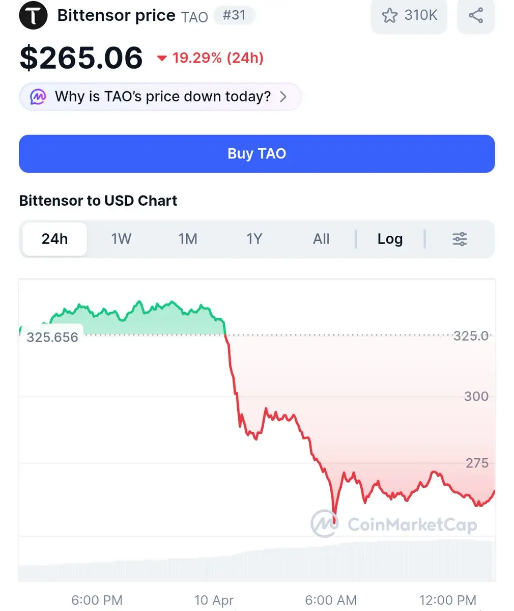Screen dimensions: 514x611
Task: Toggle Log scale on the chart
Action: tap(390, 239)
